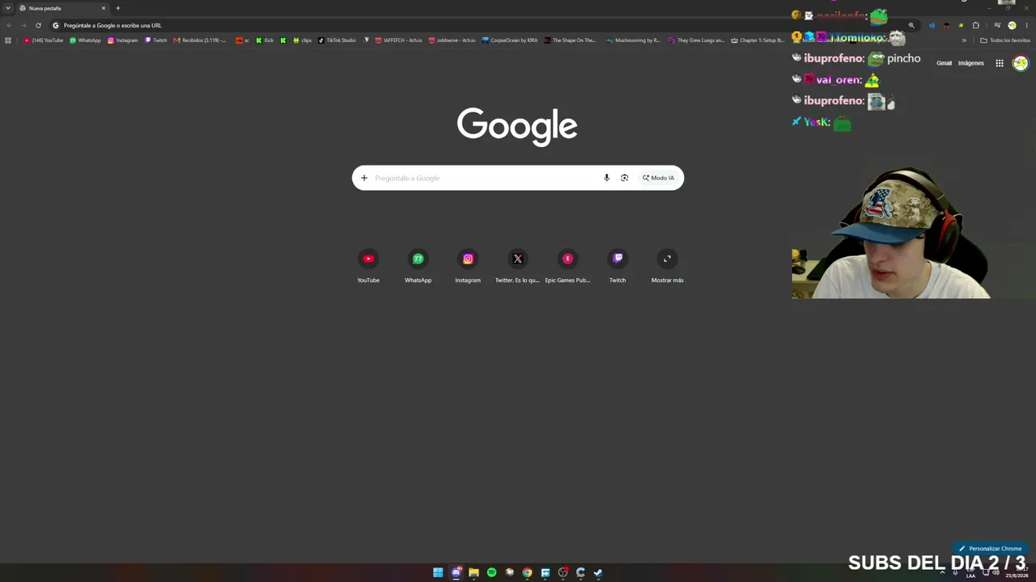Open the Chrome three-dot menu
The image size is (1036, 582).
1026,25
